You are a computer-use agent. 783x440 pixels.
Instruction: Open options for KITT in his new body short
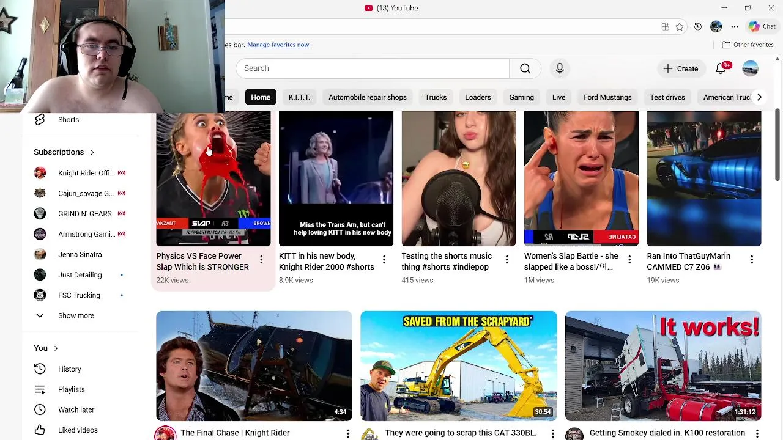tap(384, 260)
